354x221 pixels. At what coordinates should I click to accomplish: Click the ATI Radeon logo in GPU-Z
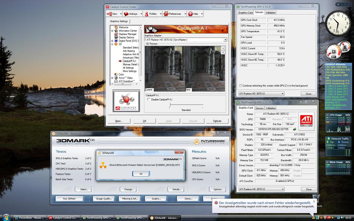[306, 121]
